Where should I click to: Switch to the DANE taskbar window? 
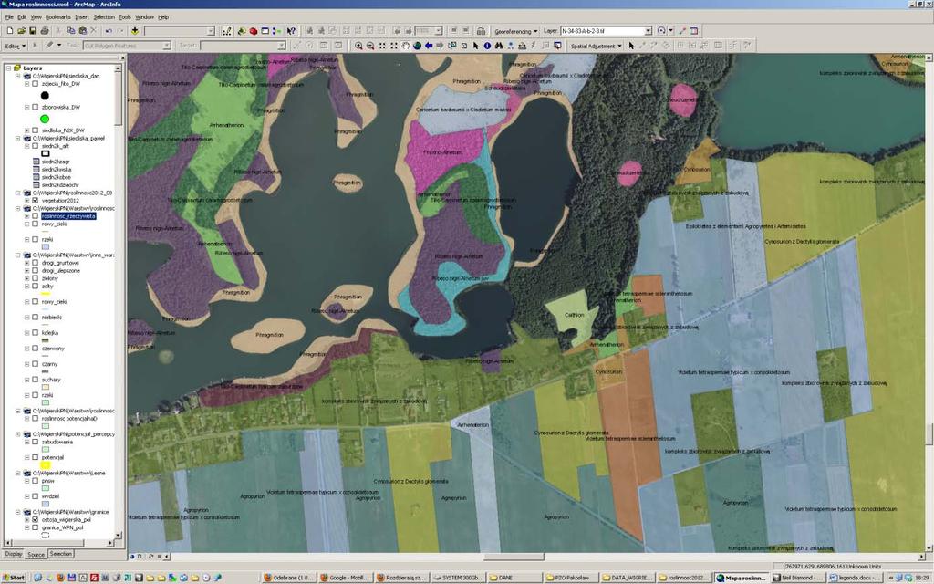tap(514, 578)
